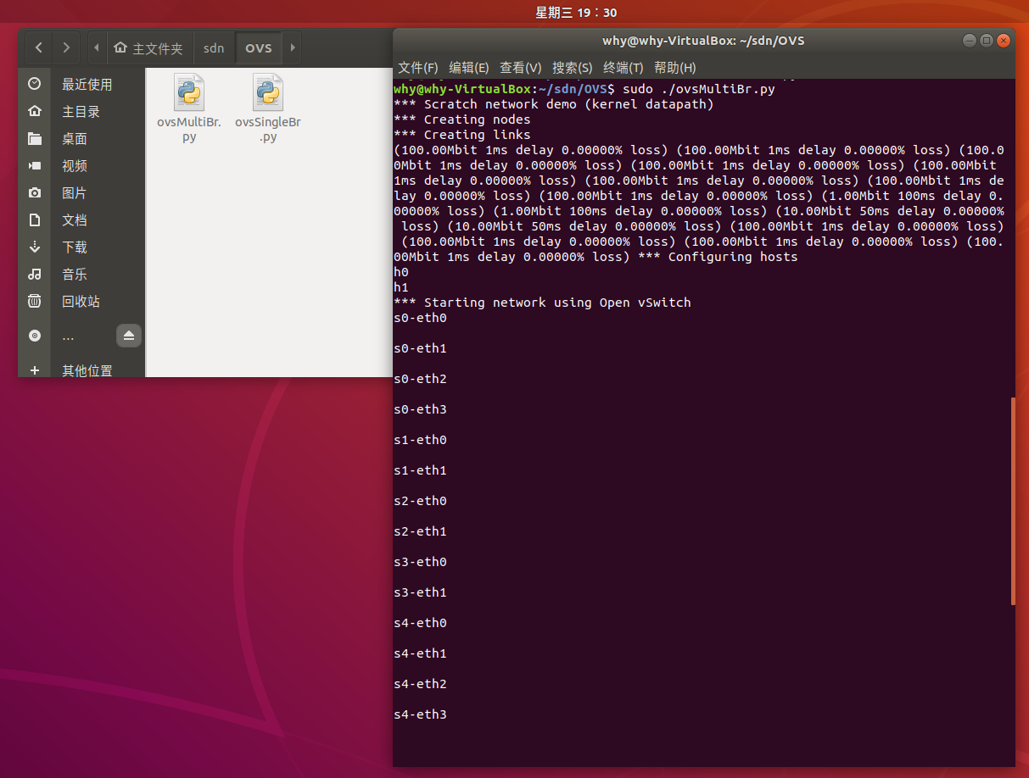
Task: Click s4-eth3 line in terminal
Action: click(x=421, y=714)
